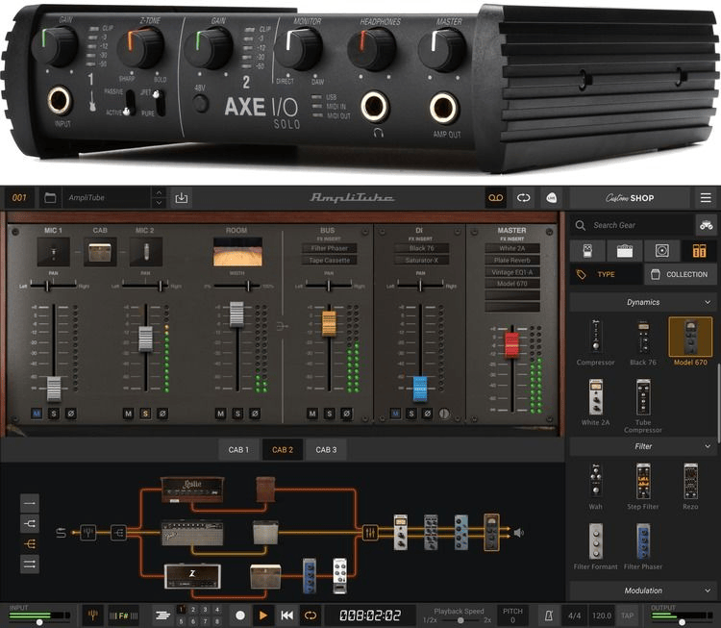Screen dimensions: 721x628
Task: Select the TYPE filter tab
Action: coord(606,274)
